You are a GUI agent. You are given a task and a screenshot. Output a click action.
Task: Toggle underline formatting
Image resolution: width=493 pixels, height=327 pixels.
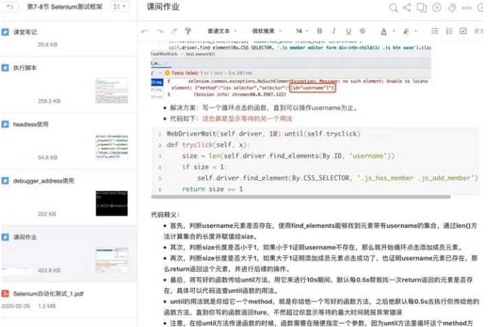348,31
